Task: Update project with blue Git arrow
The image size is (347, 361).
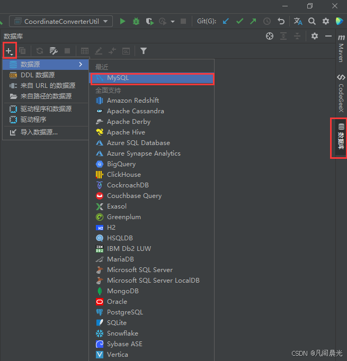Action: pos(226,21)
